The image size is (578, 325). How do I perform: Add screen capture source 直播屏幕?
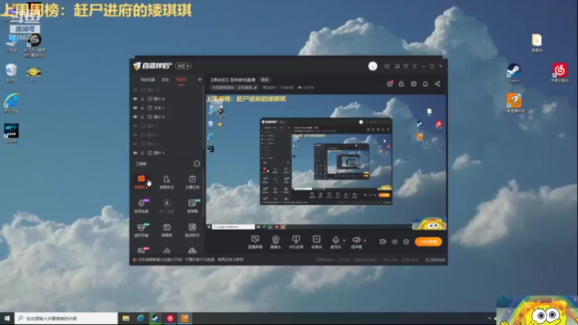point(255,242)
